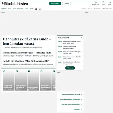The width and height of the screenshot is (113, 113).
Task: Open the Tipsa oss link in top bar
Action: pos(90,9)
